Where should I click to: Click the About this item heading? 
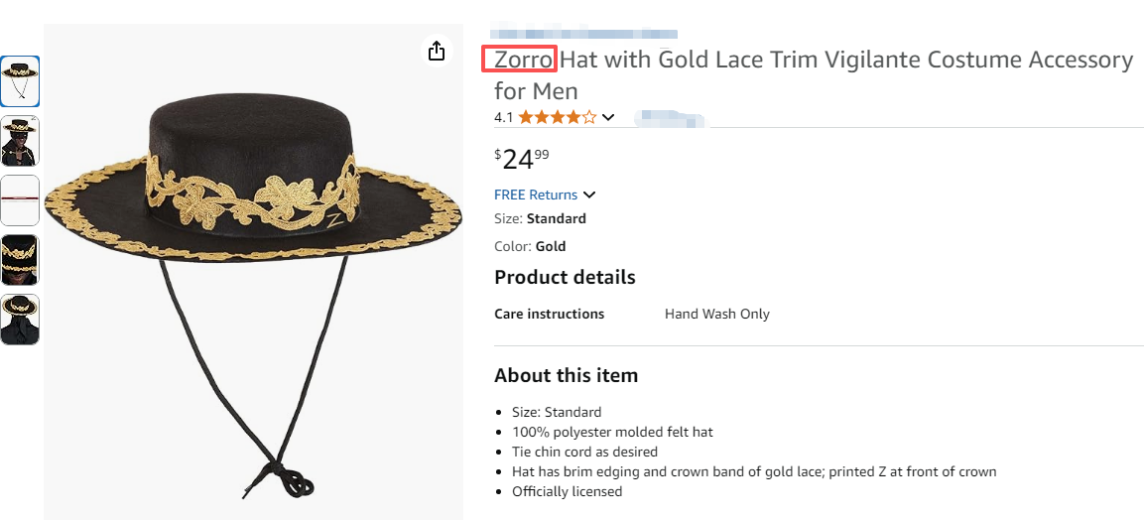pos(566,375)
